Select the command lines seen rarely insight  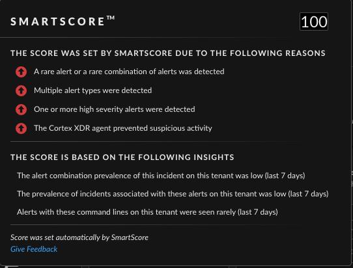coord(147,212)
